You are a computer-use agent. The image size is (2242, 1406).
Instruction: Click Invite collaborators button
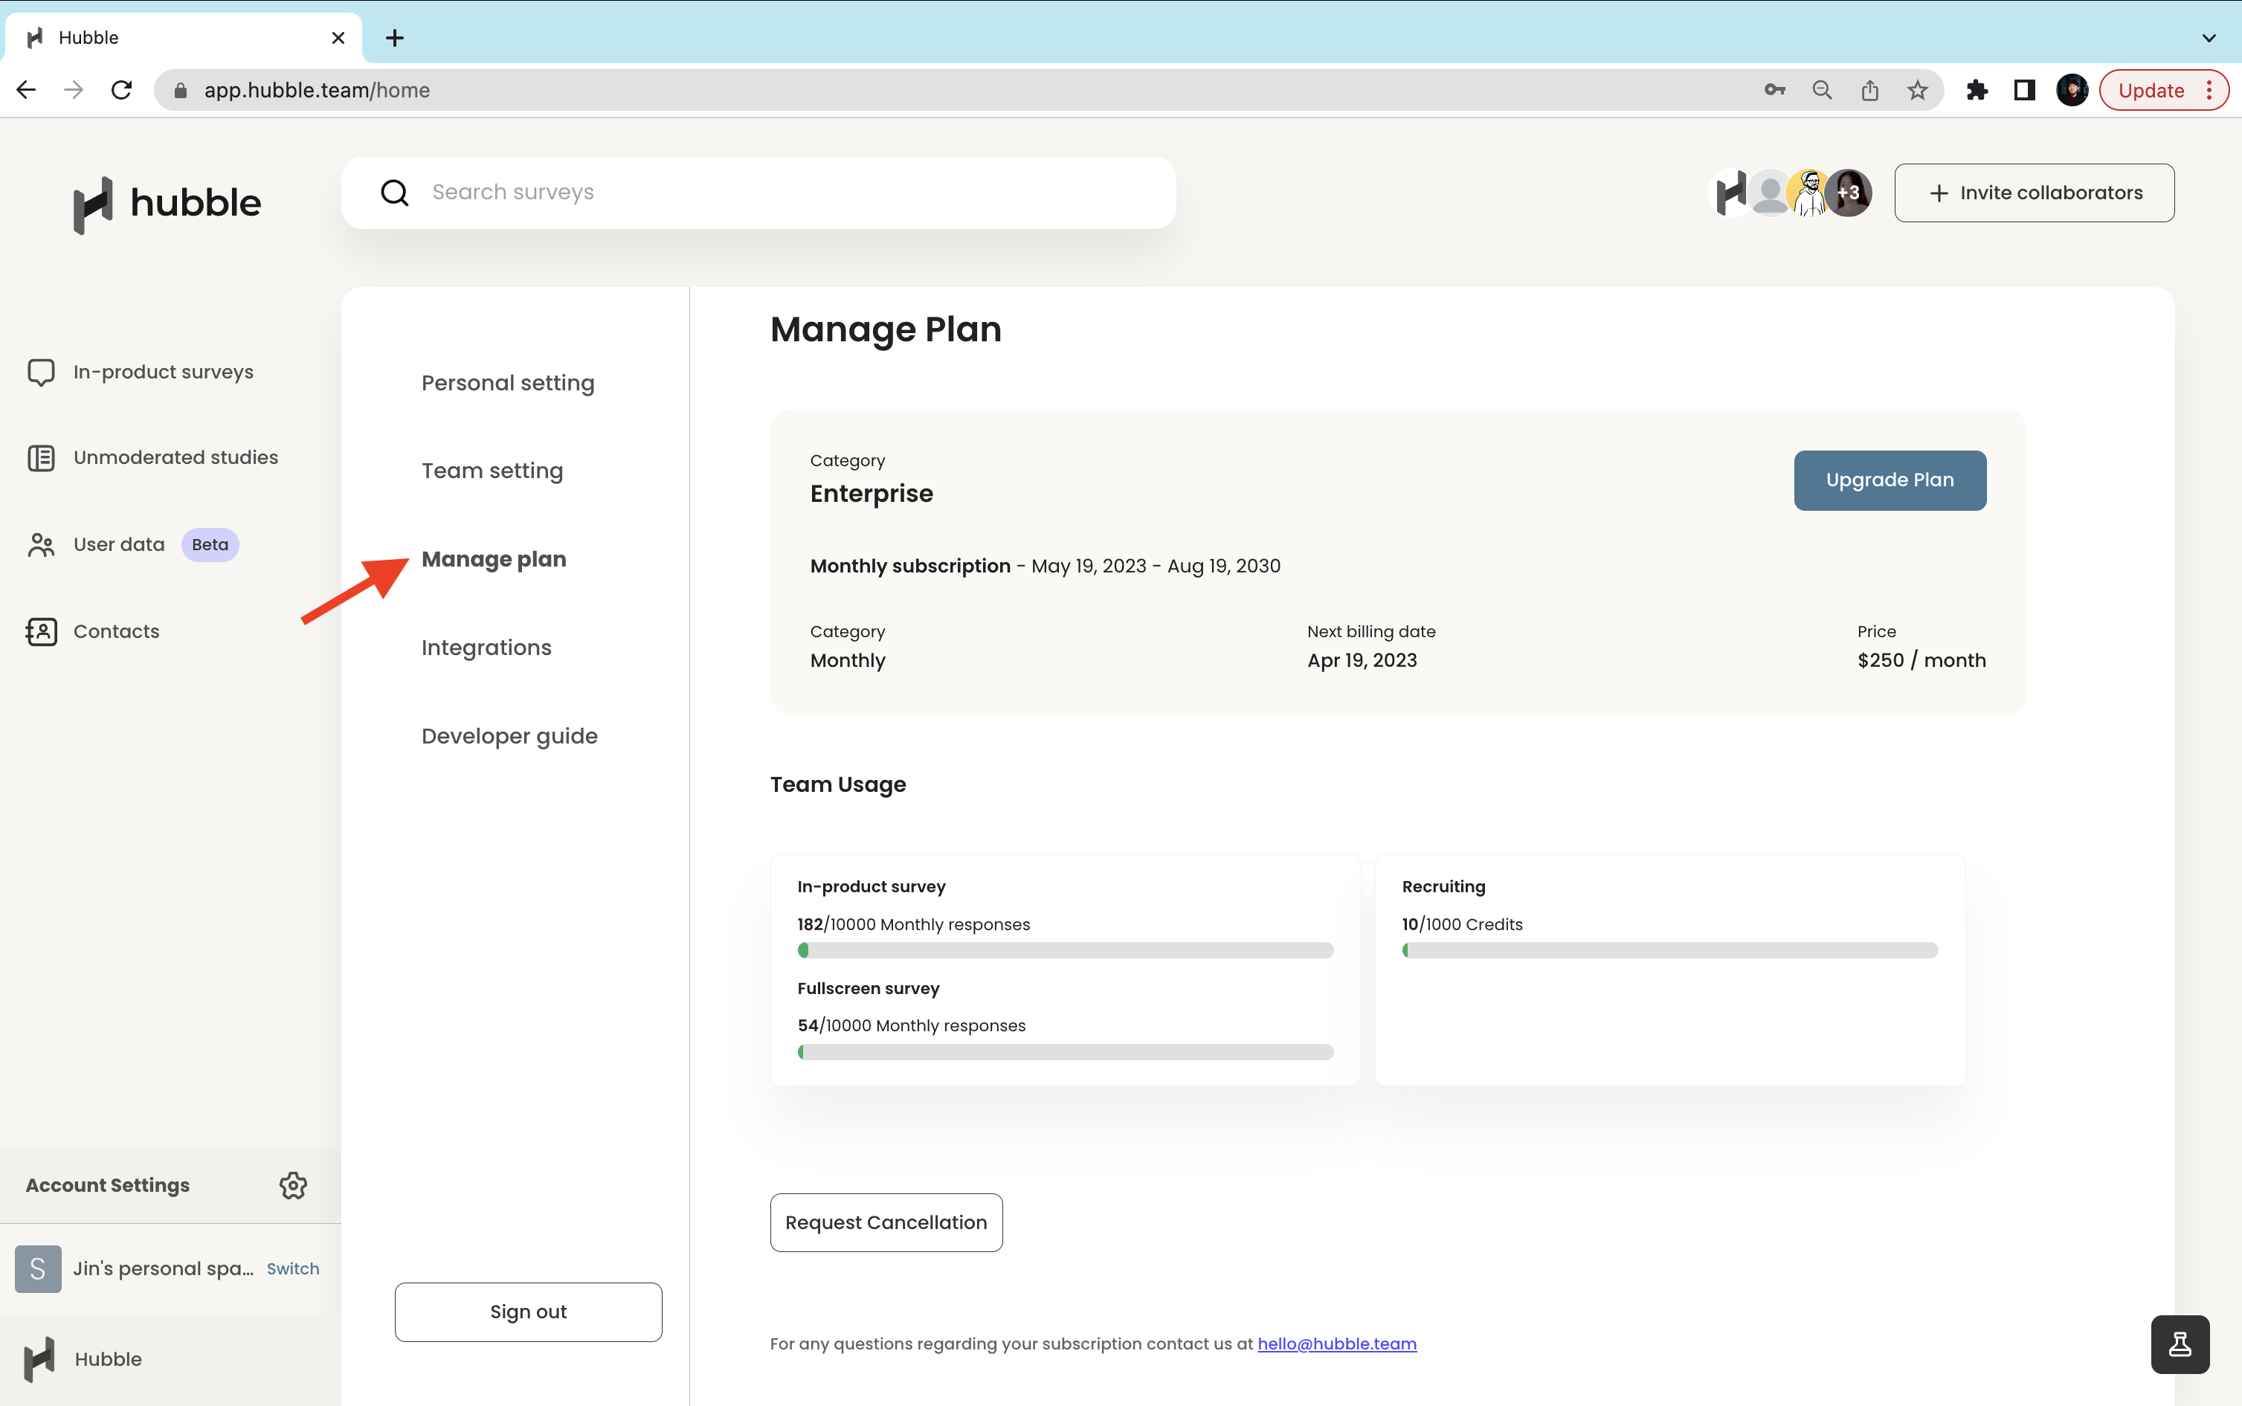point(2034,193)
